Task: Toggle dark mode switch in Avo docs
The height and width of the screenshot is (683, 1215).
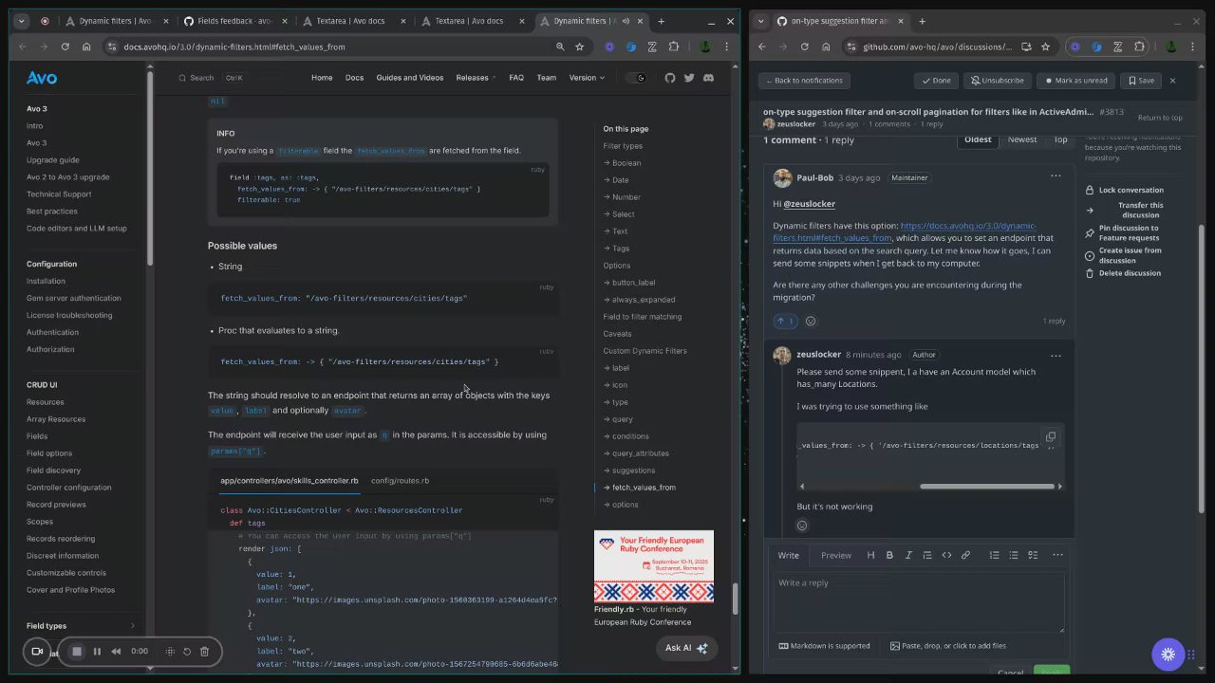Action: point(636,78)
